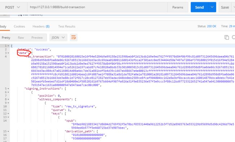Viewport: 235px width, 142px height.
Task: Collapse the data object at line 3
Action: pyautogui.click(x=8, y=53)
